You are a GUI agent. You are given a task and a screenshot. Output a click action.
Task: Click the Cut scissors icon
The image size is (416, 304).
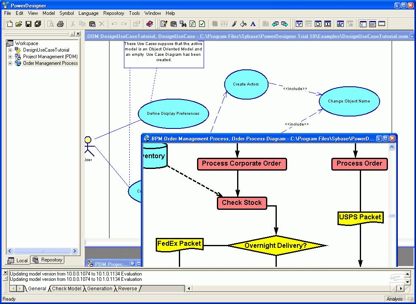[x=73, y=24]
